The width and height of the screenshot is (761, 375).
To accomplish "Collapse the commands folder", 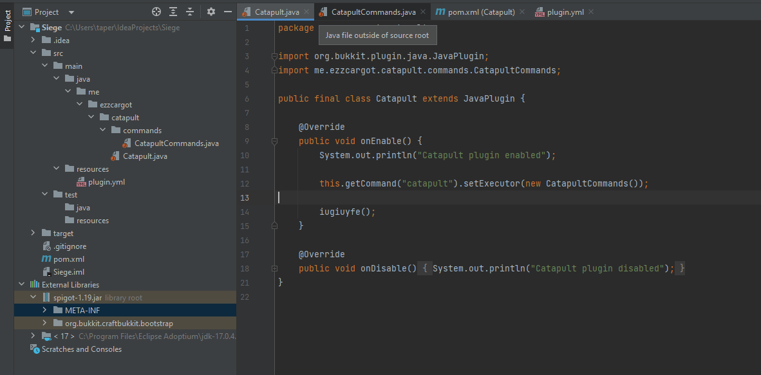I will (103, 131).
